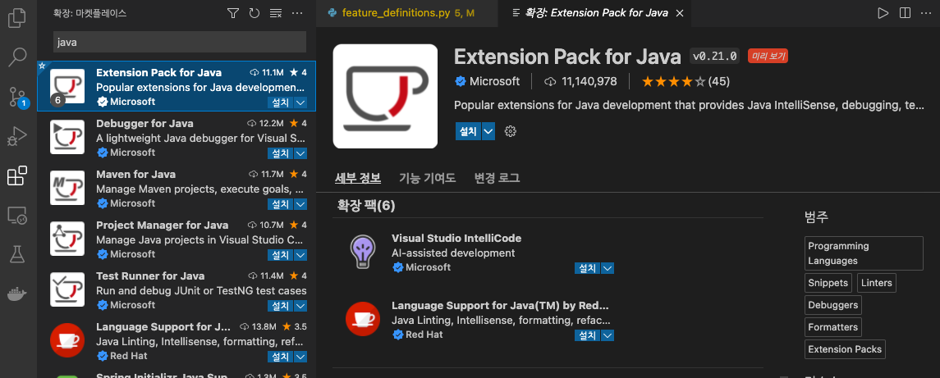940x378 pixels.
Task: Install Language Support for Java from list
Action: [x=281, y=357]
